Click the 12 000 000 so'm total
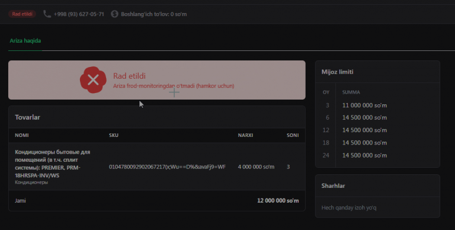 (278, 201)
